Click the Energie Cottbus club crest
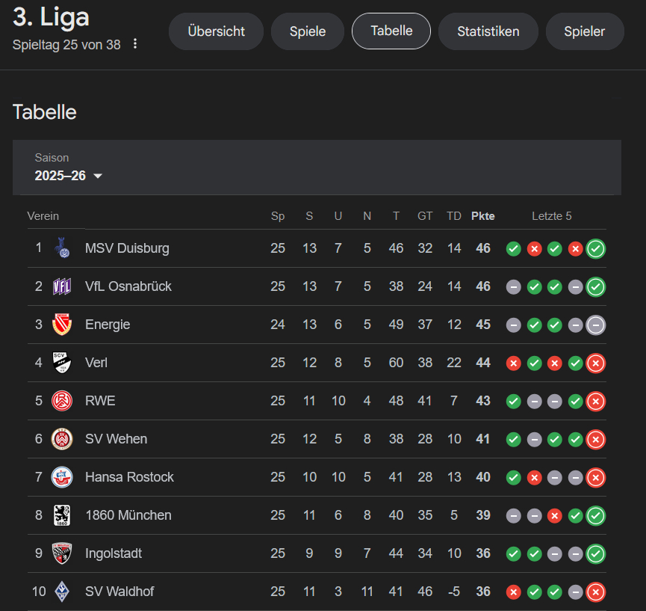The width and height of the screenshot is (646, 611). point(61,325)
